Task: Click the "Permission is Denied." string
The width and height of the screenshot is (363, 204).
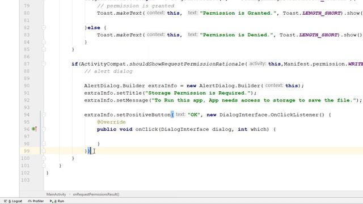Action: point(237,35)
